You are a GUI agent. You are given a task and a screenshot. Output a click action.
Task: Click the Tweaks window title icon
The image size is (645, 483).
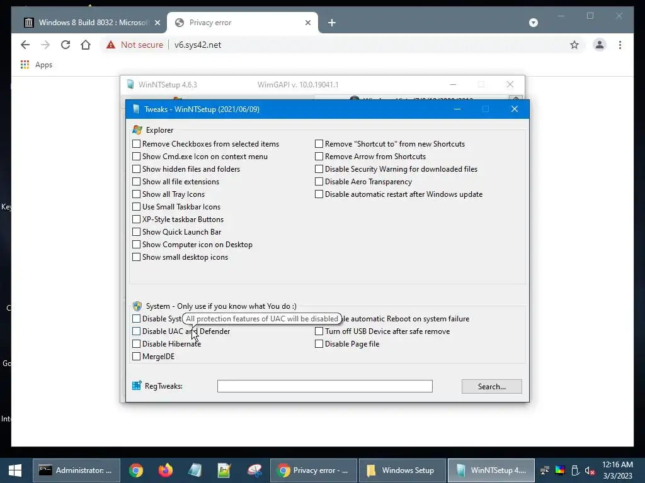click(136, 109)
